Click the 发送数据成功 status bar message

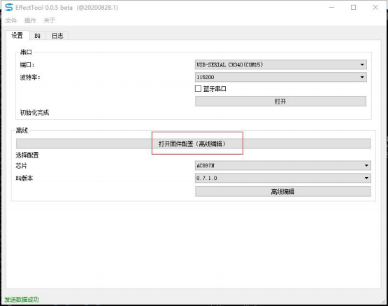coord(22,300)
